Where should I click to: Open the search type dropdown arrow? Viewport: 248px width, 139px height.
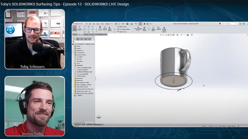click(237, 24)
